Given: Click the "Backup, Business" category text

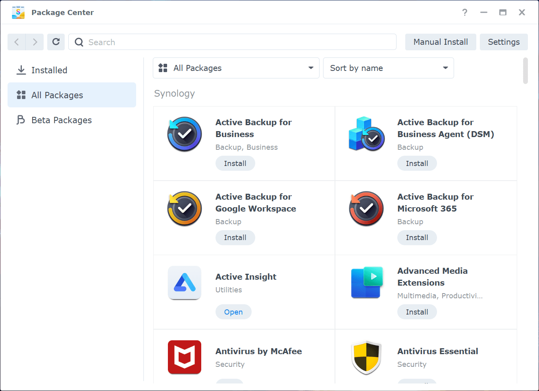Looking at the screenshot, I should (246, 147).
